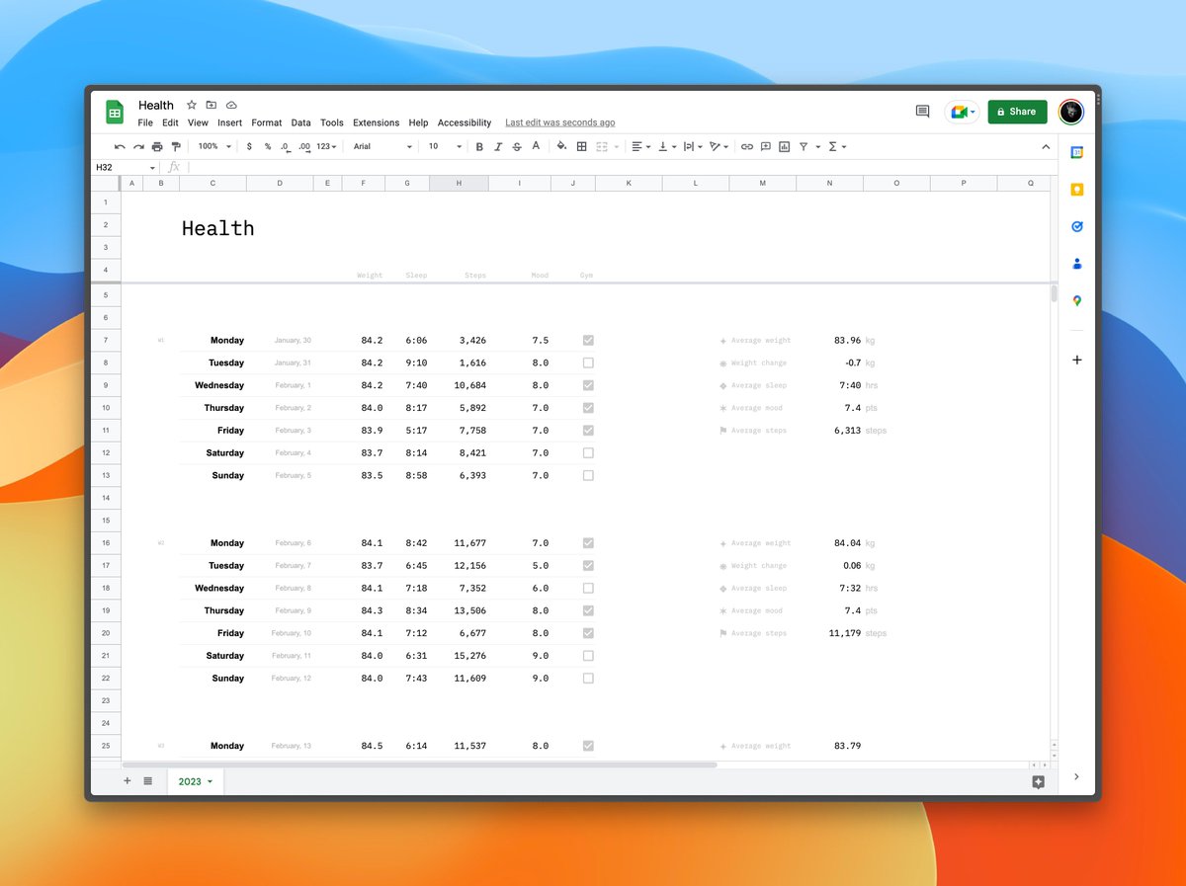Screen dimensions: 1186x886
Task: Format as percent
Action: [x=267, y=146]
